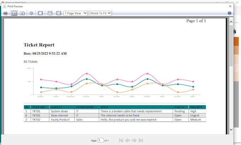Click the scrollbar down arrow
241x145 pixels.
click(x=231, y=130)
